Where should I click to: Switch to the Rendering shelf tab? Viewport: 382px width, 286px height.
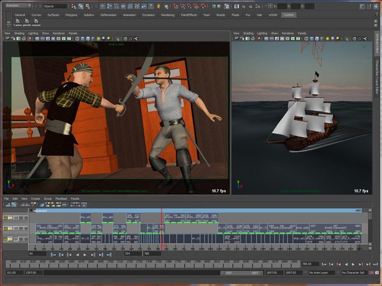tap(167, 15)
